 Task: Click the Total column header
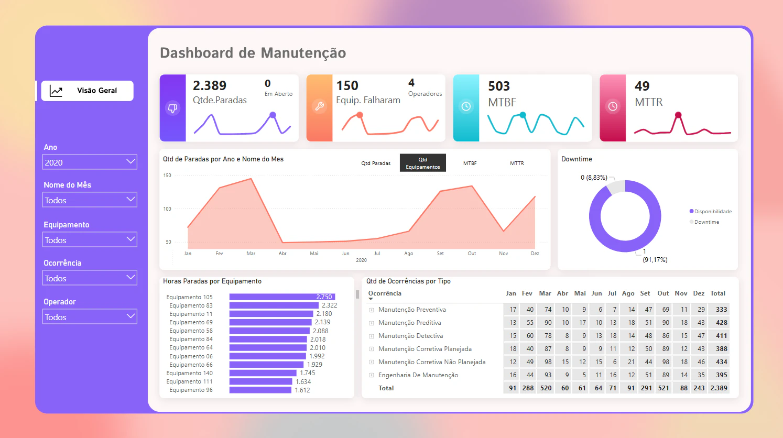717,293
